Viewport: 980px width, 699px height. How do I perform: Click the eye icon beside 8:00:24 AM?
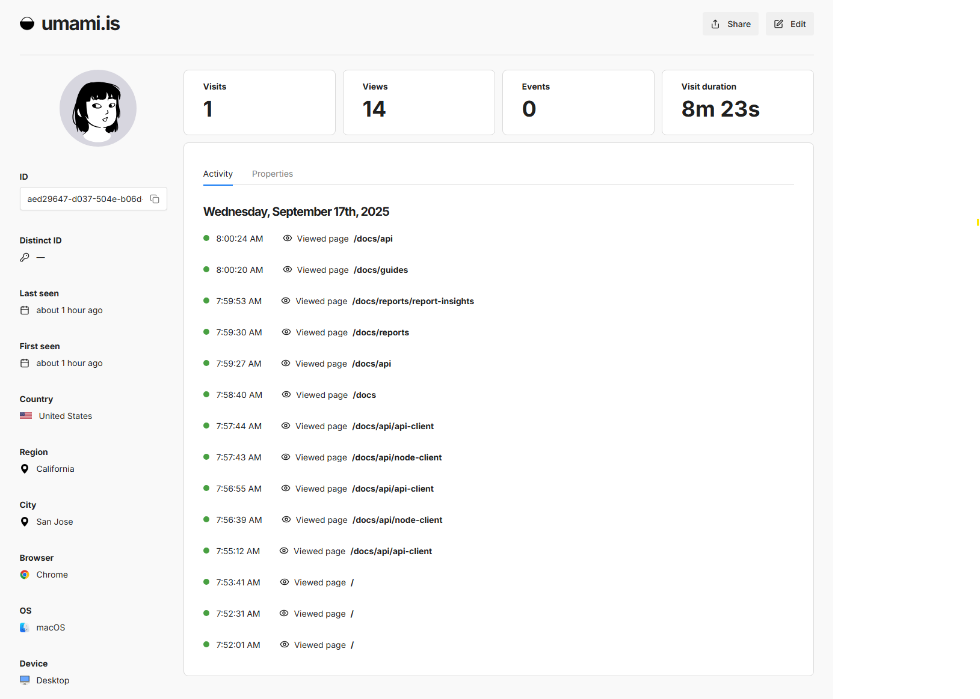[288, 239]
